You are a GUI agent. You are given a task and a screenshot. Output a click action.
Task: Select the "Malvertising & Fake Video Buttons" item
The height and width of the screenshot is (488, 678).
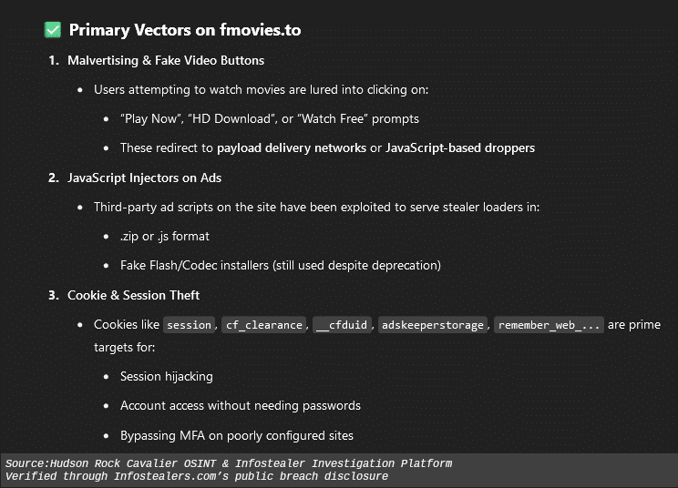166,61
